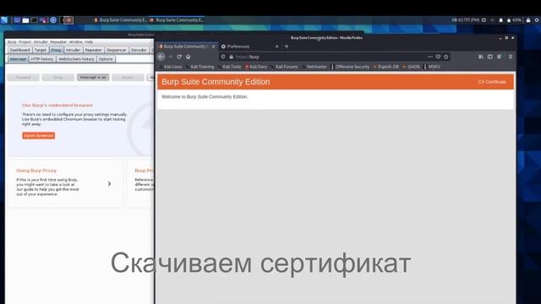Open the terminal launcher in the top panel

coord(34,20)
